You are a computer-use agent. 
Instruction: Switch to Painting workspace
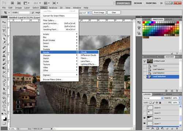[151, 3]
